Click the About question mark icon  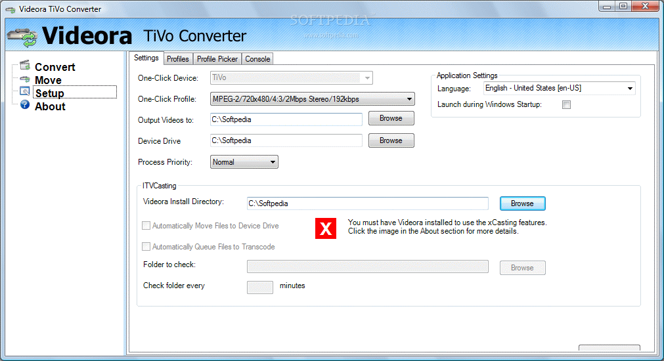(25, 104)
